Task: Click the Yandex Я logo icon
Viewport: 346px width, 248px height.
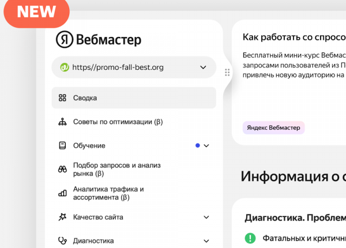Action: (64, 39)
